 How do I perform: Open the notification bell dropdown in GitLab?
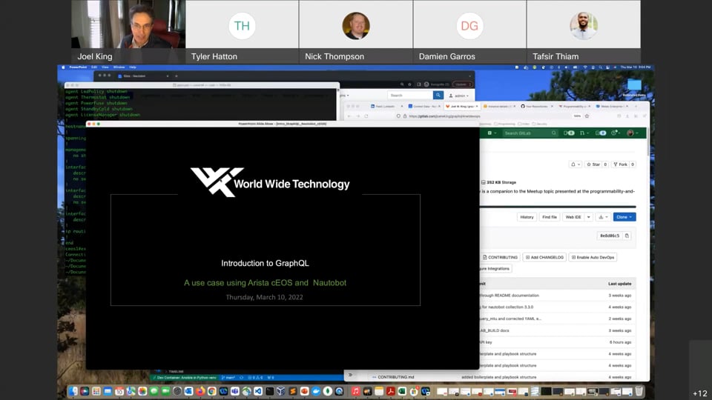576,164
